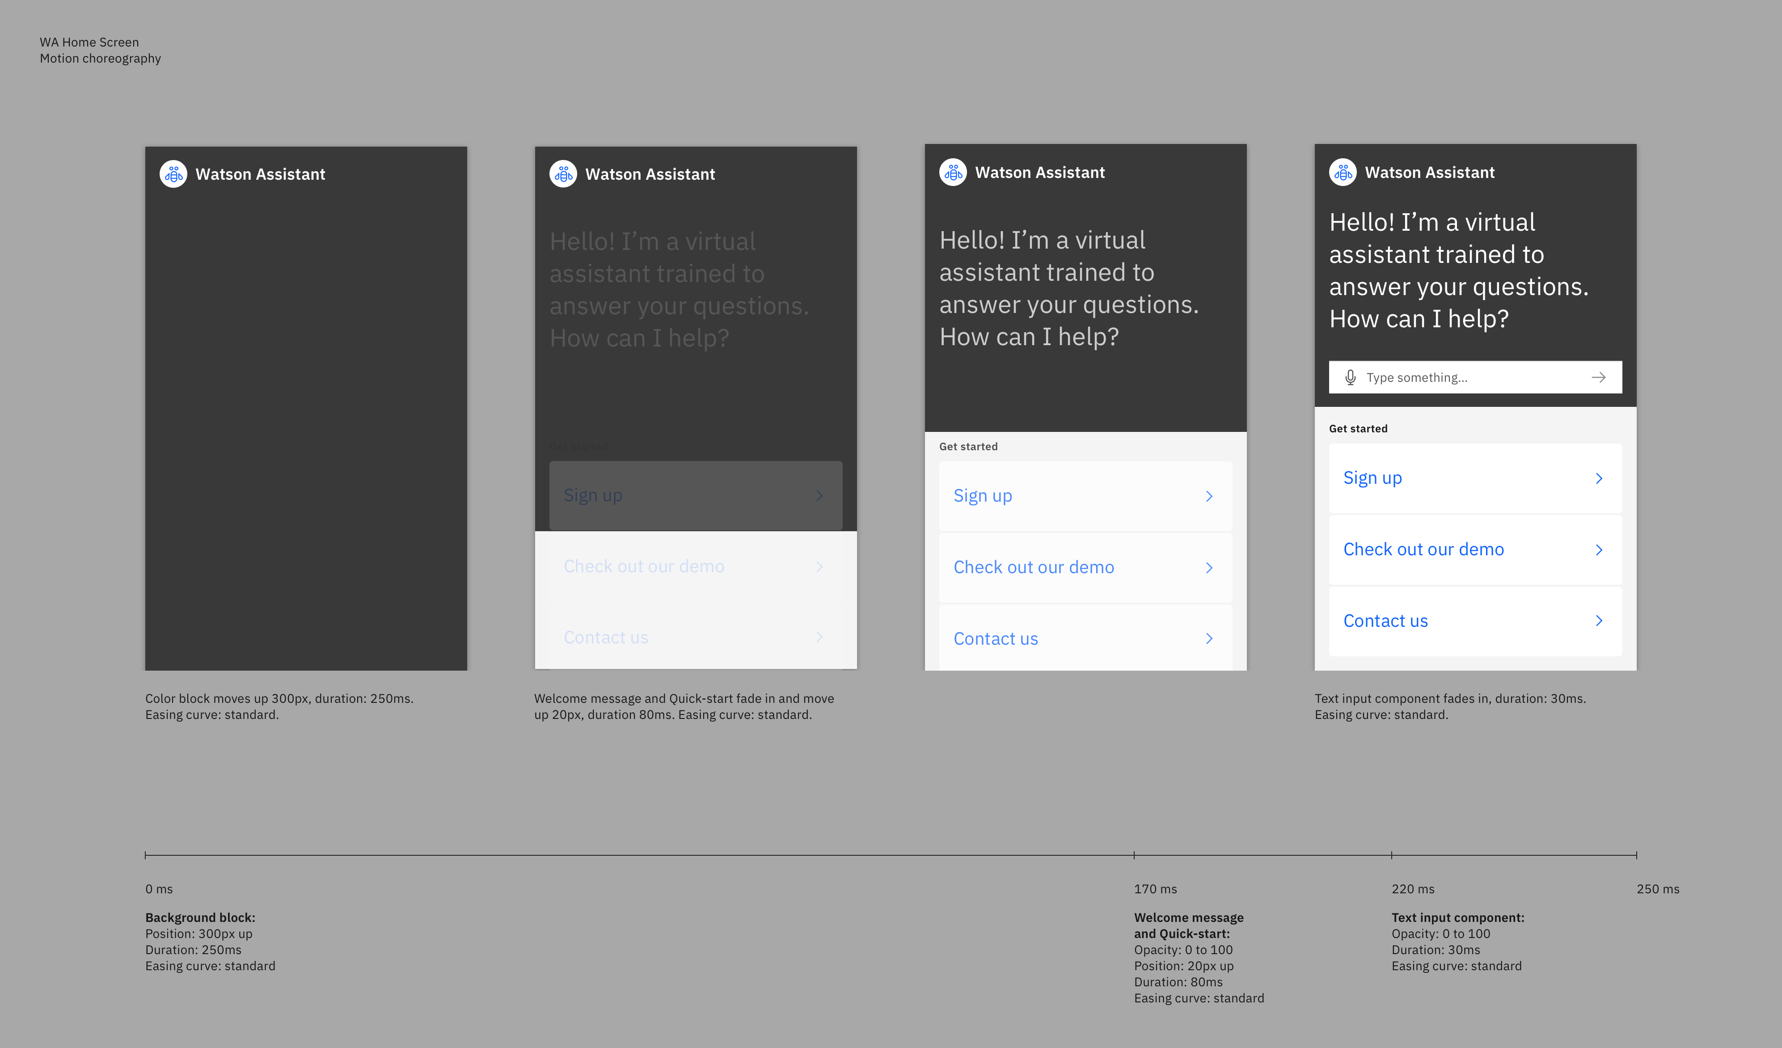Image resolution: width=1782 pixels, height=1048 pixels.
Task: Click the send arrow in text input
Action: (1598, 378)
